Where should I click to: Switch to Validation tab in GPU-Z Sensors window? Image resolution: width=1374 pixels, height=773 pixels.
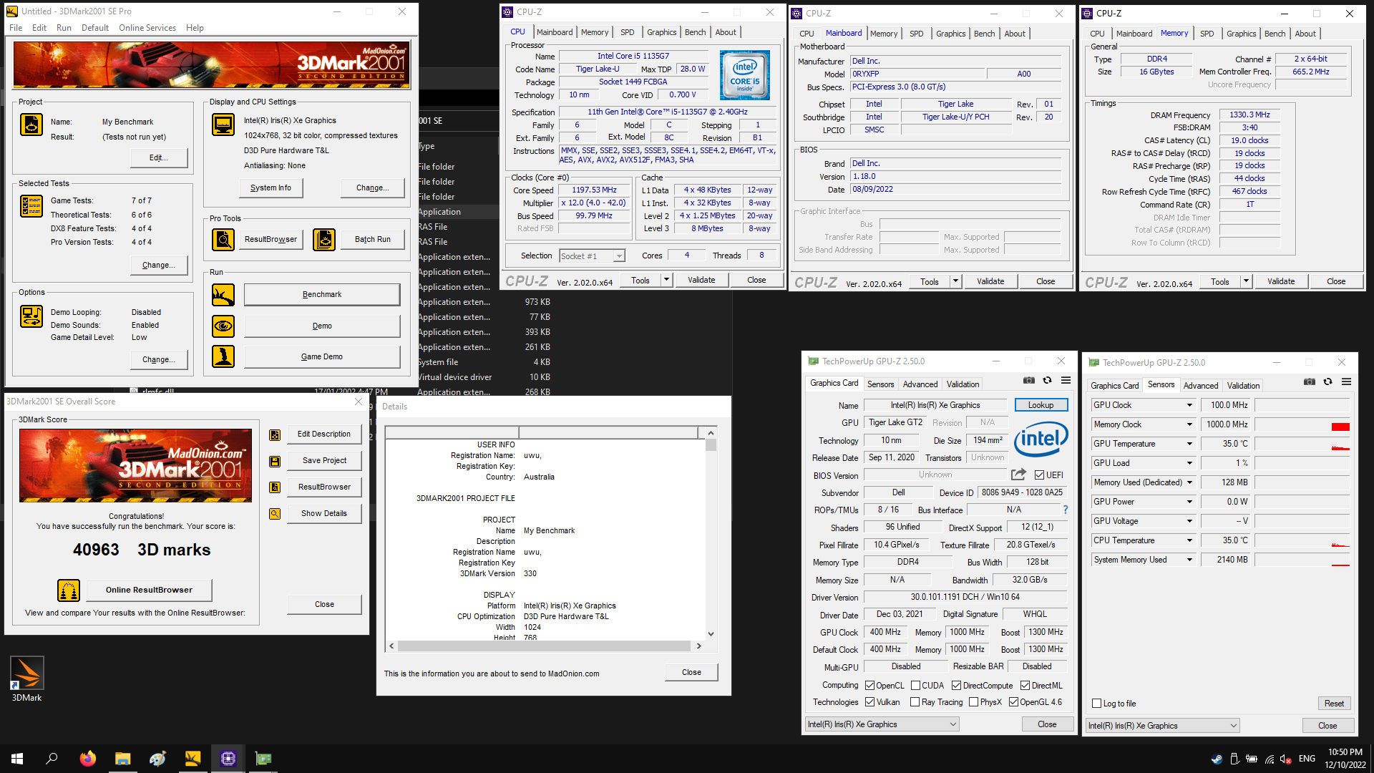[1243, 386]
